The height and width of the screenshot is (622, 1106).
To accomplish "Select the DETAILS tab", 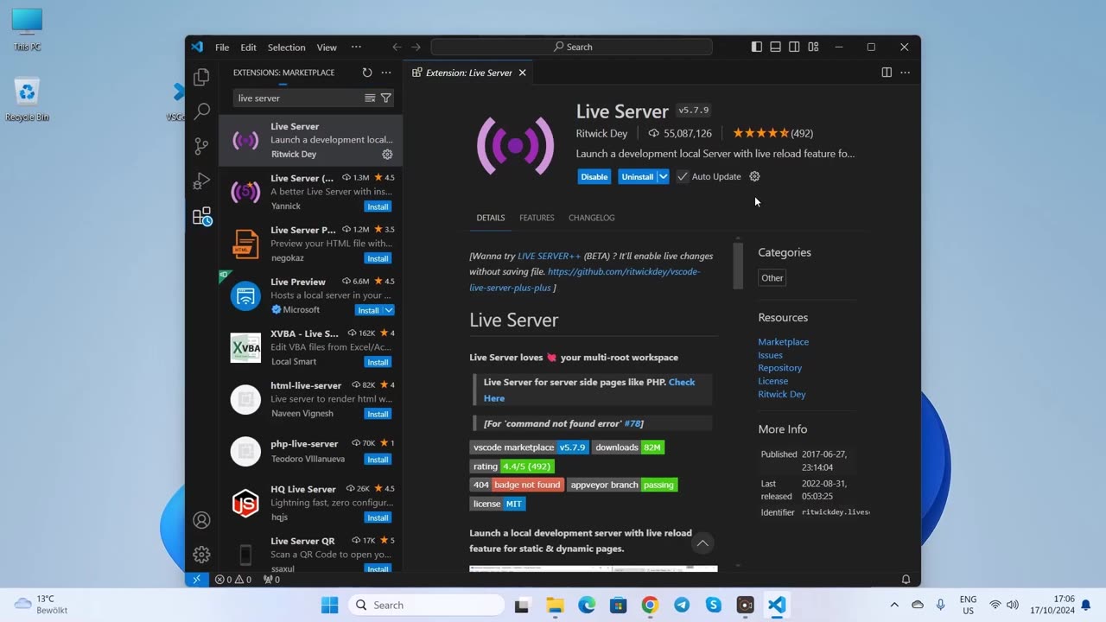I will [491, 218].
